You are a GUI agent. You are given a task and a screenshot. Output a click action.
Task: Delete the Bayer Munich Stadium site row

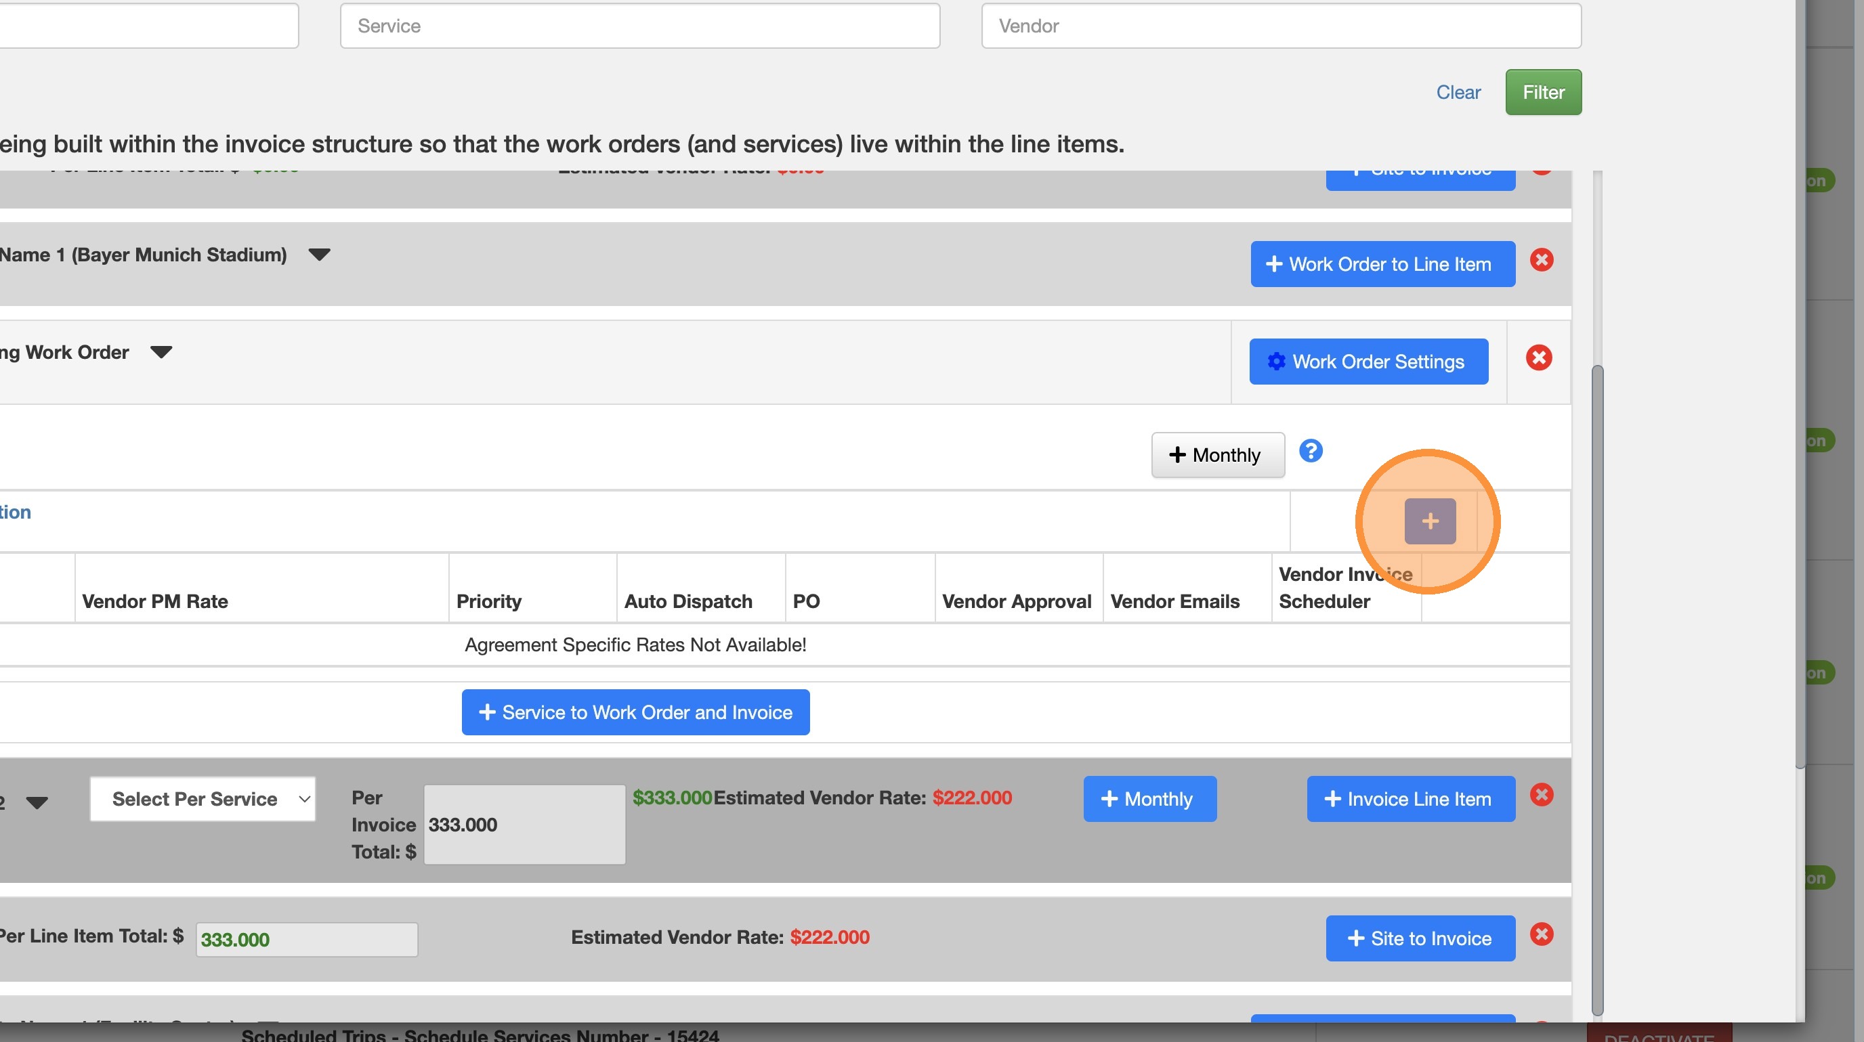[x=1542, y=260]
